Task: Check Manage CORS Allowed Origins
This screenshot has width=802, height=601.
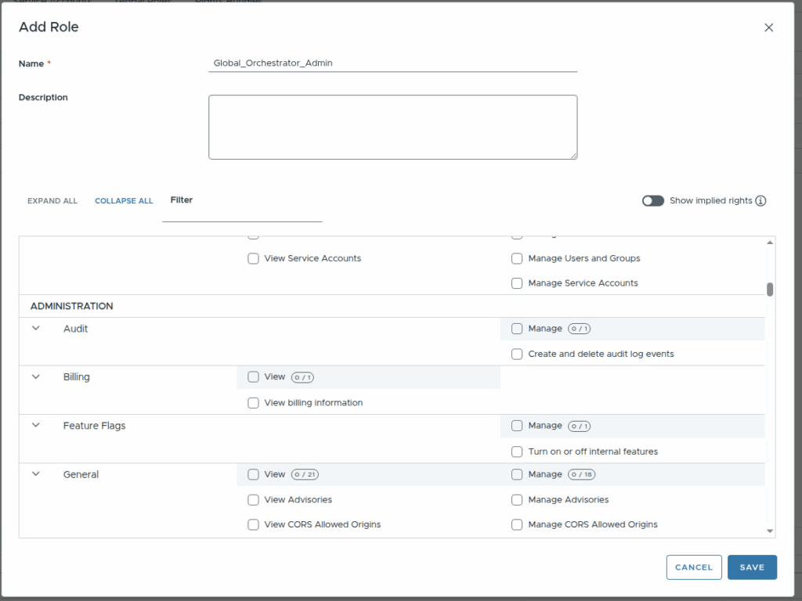Action: [x=517, y=524]
